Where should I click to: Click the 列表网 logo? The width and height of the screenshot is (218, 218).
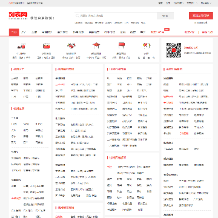[x=18, y=16]
